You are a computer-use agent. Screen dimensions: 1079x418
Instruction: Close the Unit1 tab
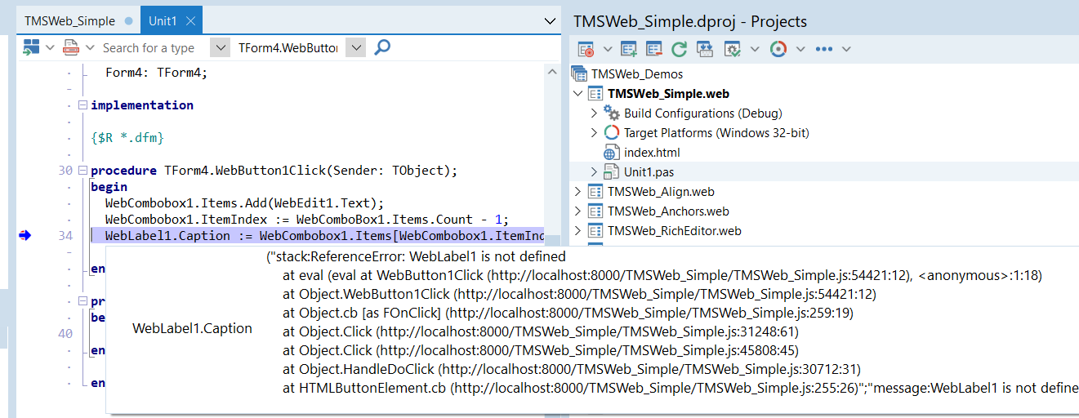(190, 21)
